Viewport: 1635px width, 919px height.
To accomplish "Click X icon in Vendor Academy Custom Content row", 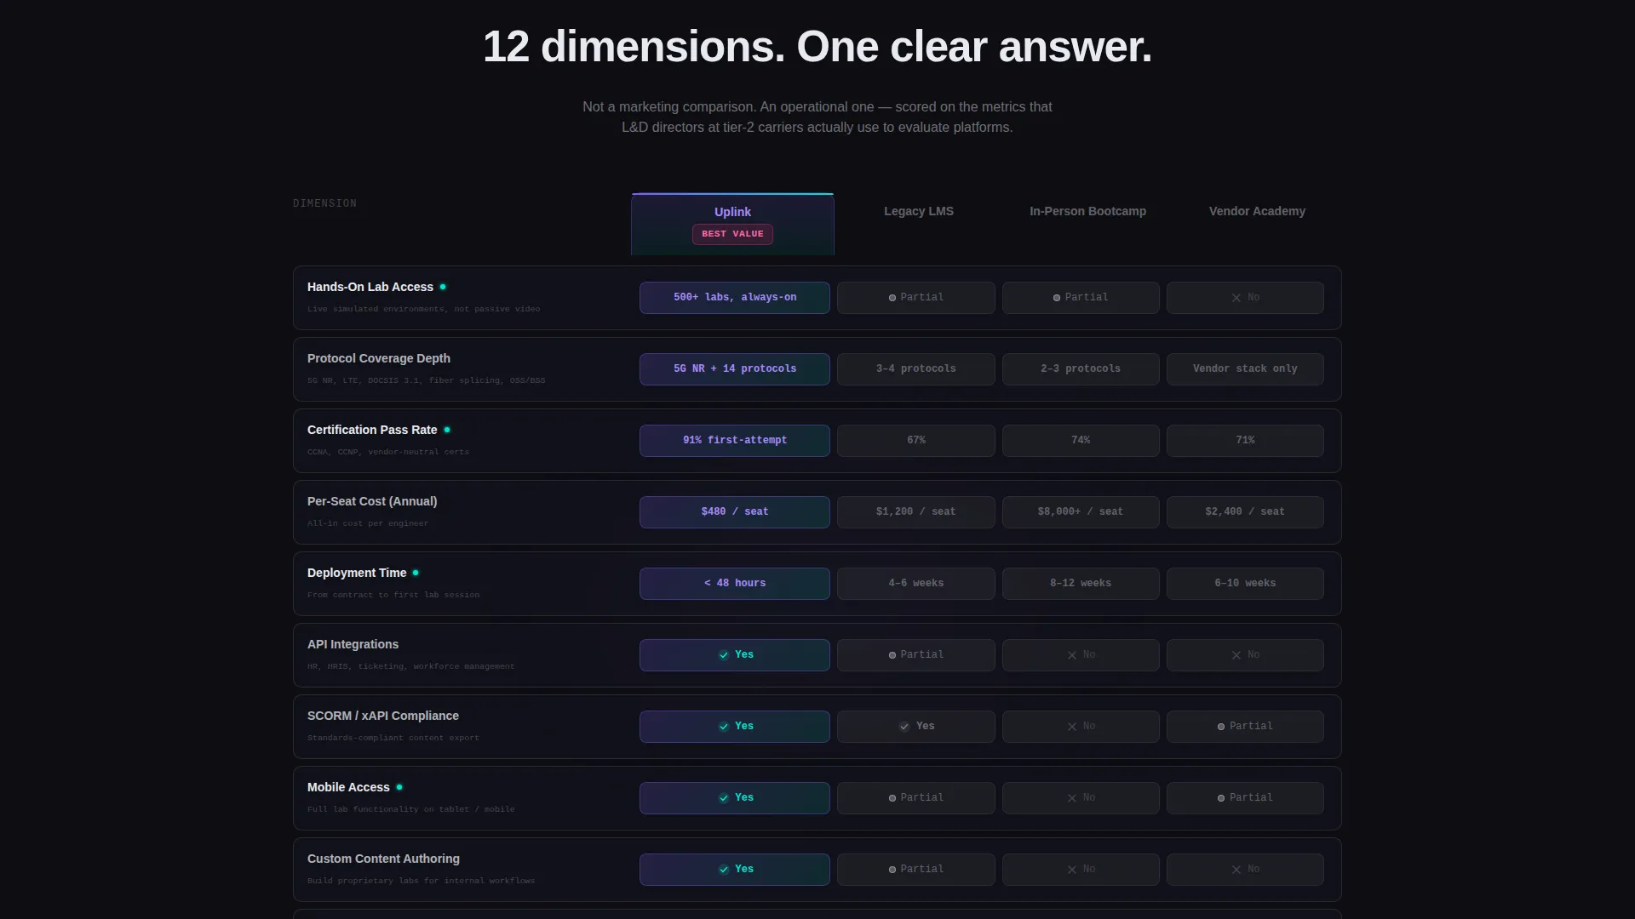I will (x=1236, y=870).
